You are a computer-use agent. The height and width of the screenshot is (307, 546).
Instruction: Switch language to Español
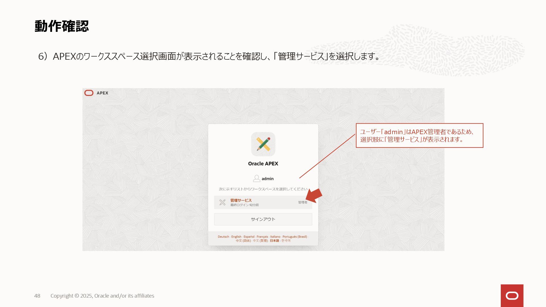249,237
